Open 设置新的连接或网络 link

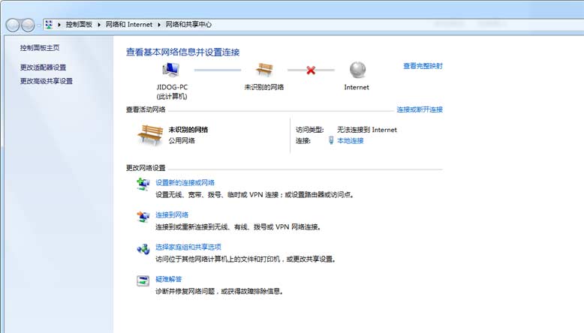185,183
